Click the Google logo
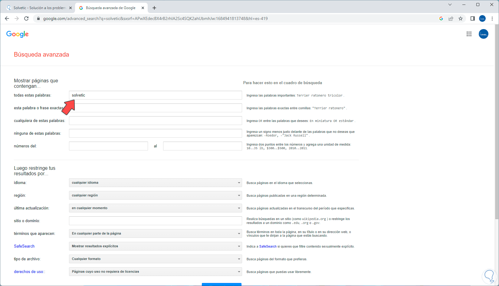This screenshot has width=499, height=286. pyautogui.click(x=18, y=34)
